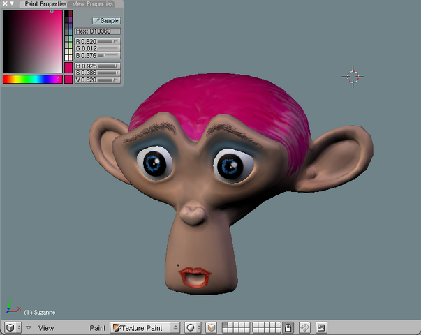
Task: Choose the purple palette swatch
Action: pyautogui.click(x=71, y=20)
